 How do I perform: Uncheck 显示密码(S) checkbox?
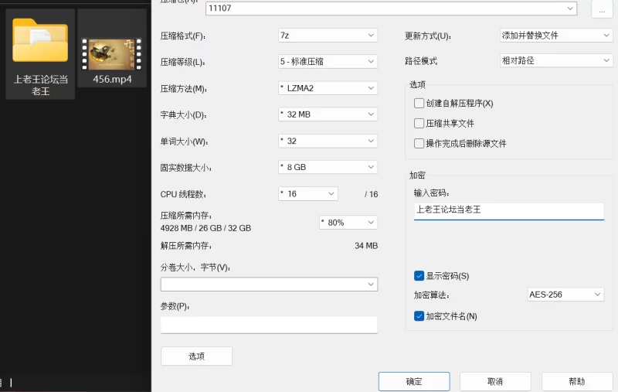[x=419, y=276]
